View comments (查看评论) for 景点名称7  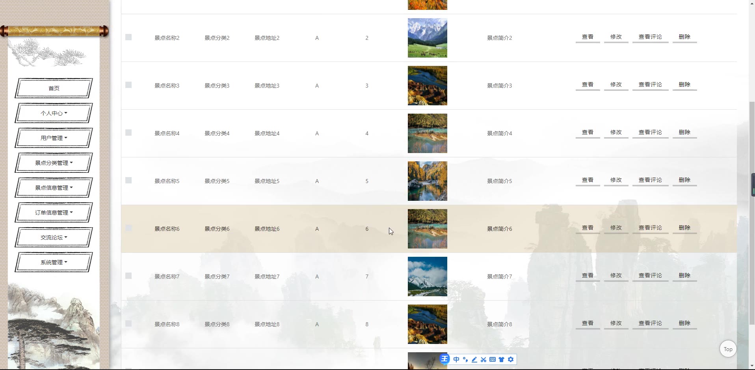(x=650, y=276)
